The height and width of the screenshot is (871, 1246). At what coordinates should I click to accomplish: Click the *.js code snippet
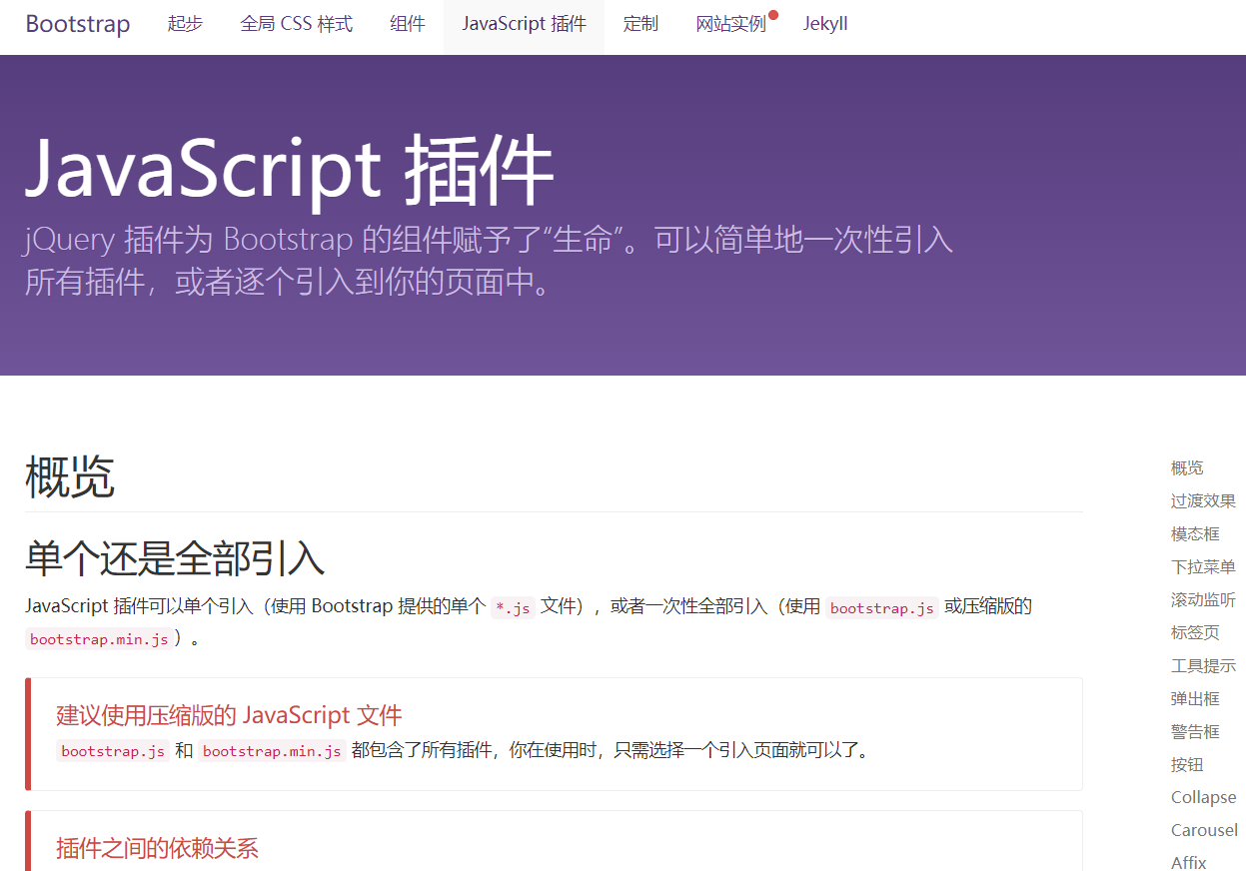tap(514, 607)
